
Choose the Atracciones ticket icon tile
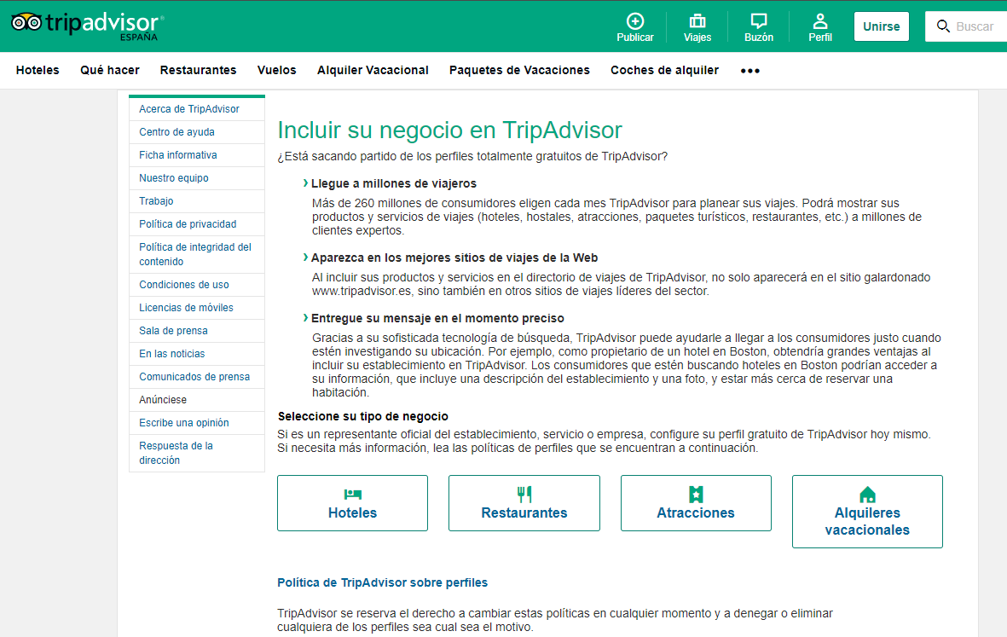pyautogui.click(x=696, y=503)
